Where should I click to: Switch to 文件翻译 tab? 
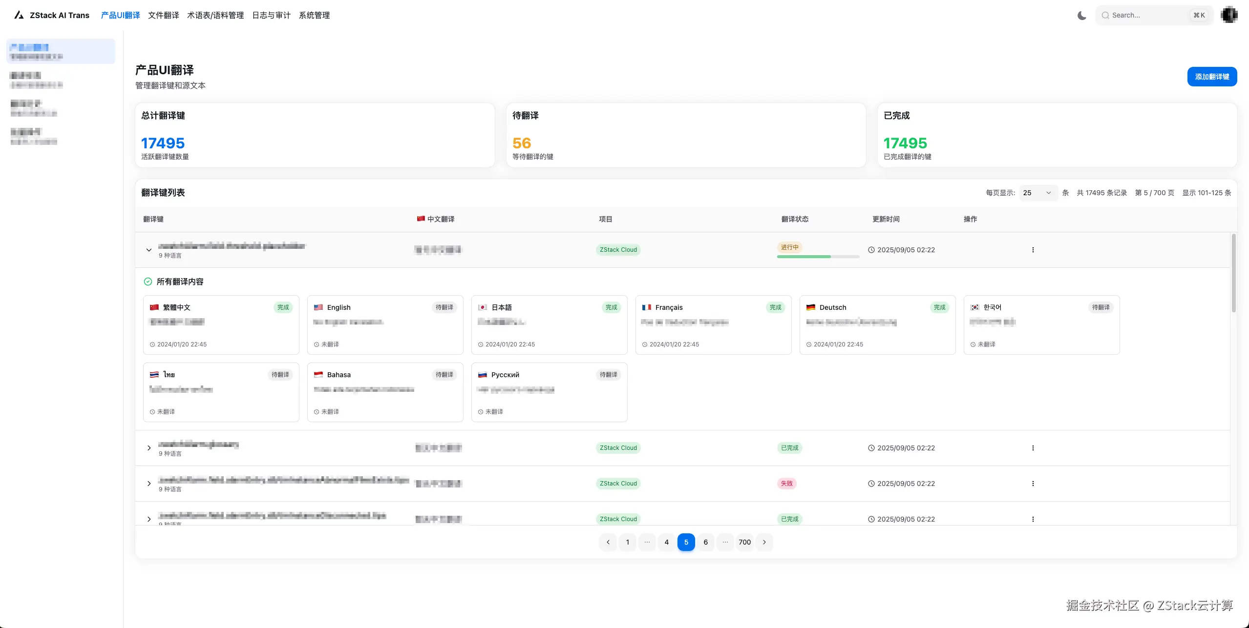tap(163, 16)
